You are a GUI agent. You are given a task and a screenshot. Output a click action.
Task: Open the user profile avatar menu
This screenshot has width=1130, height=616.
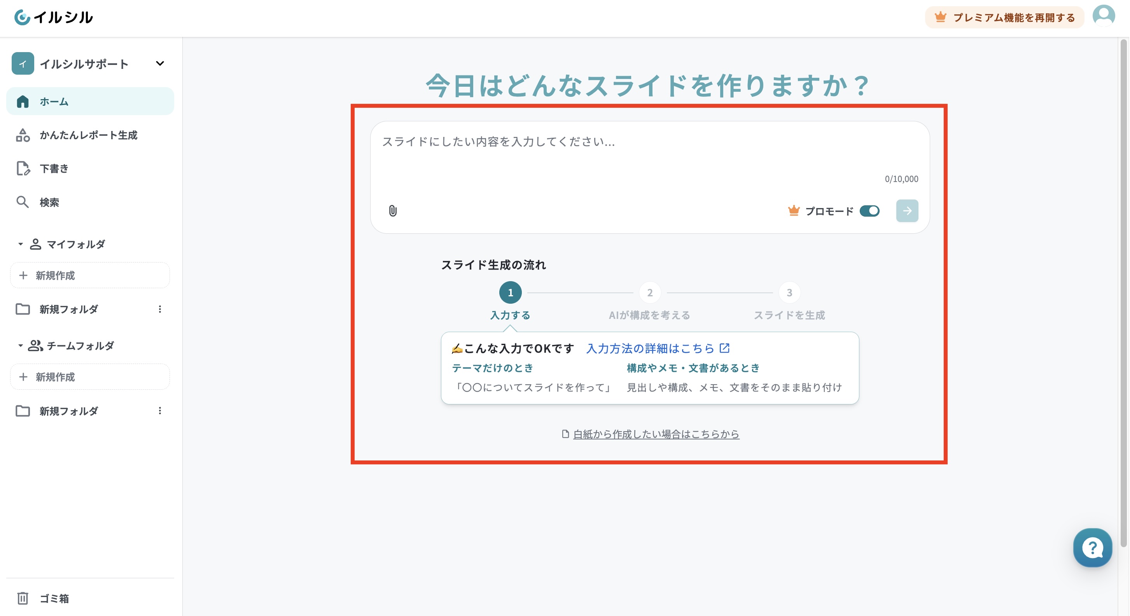pyautogui.click(x=1104, y=16)
